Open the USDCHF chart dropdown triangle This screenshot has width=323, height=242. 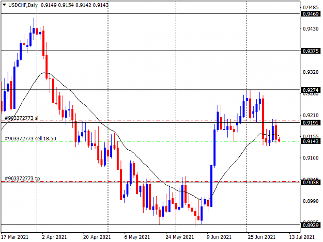(4, 5)
